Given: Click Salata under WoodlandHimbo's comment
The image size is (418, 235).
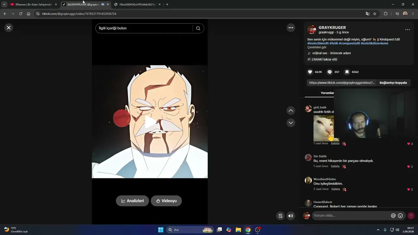Looking at the screenshot, I should coord(336,189).
